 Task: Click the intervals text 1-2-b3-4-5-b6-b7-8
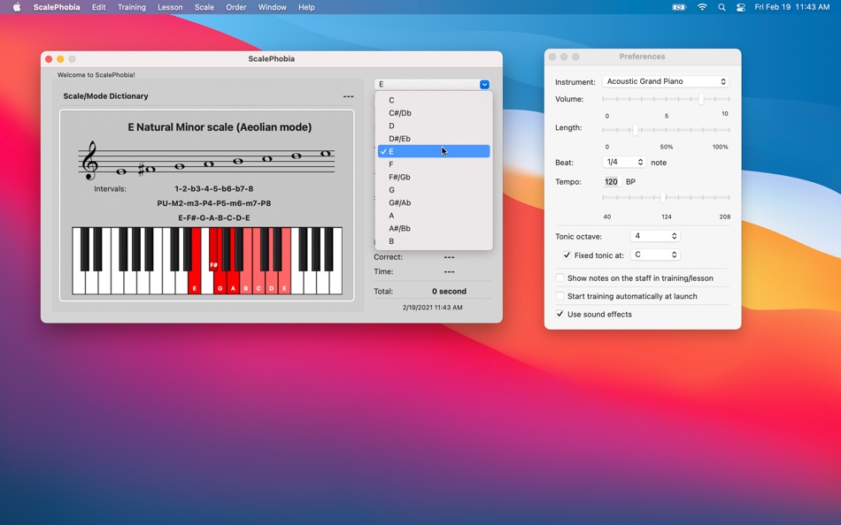point(214,188)
